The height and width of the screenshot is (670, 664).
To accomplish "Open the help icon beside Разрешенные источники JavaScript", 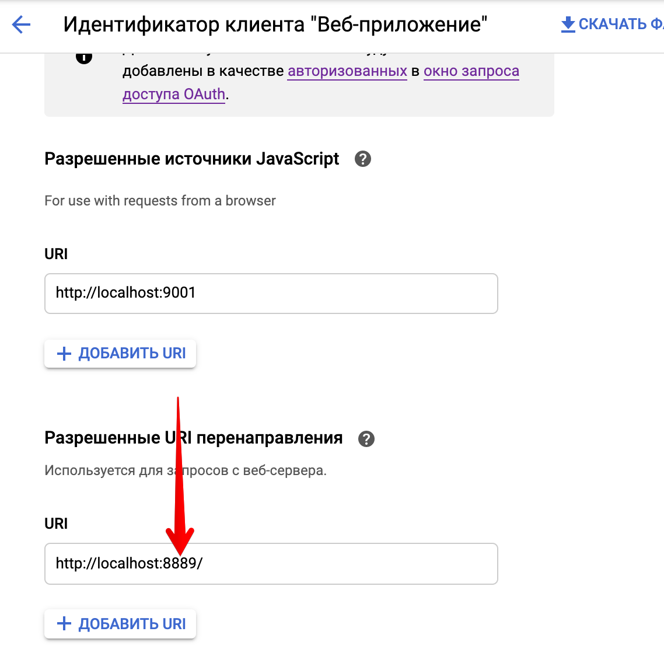I will coord(362,158).
